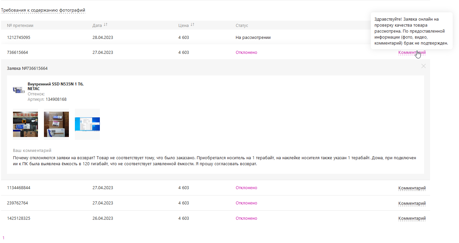The height and width of the screenshot is (243, 459).
Task: Expand claim number 1212745095
Action: tap(19, 38)
